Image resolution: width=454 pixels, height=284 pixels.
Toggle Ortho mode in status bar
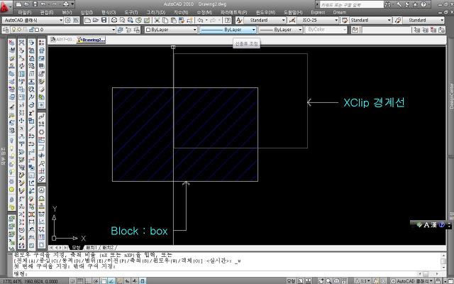(87, 281)
